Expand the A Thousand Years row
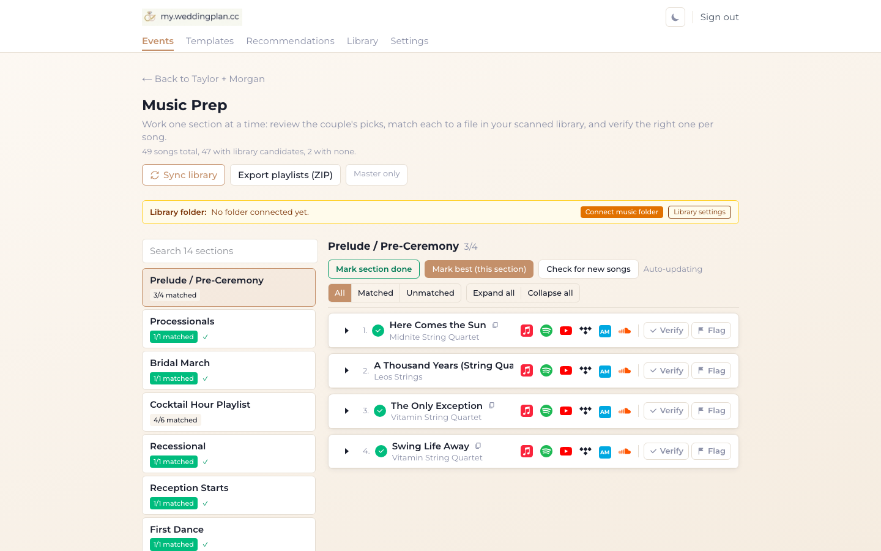This screenshot has width=881, height=551. click(347, 370)
